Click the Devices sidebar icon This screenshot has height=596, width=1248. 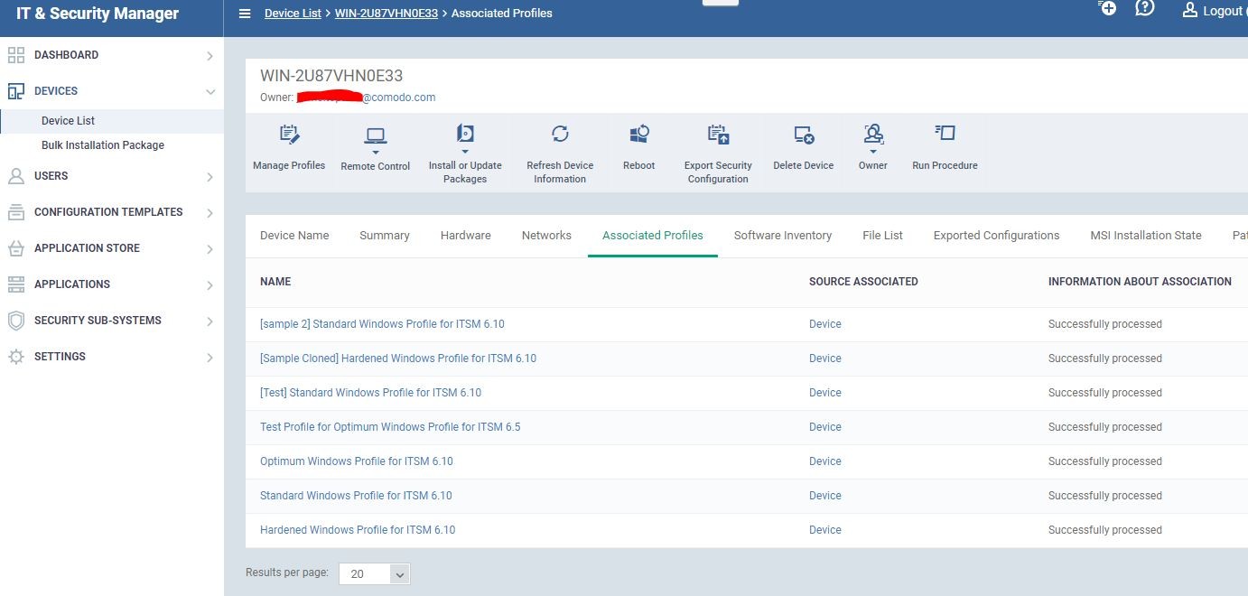click(x=16, y=91)
